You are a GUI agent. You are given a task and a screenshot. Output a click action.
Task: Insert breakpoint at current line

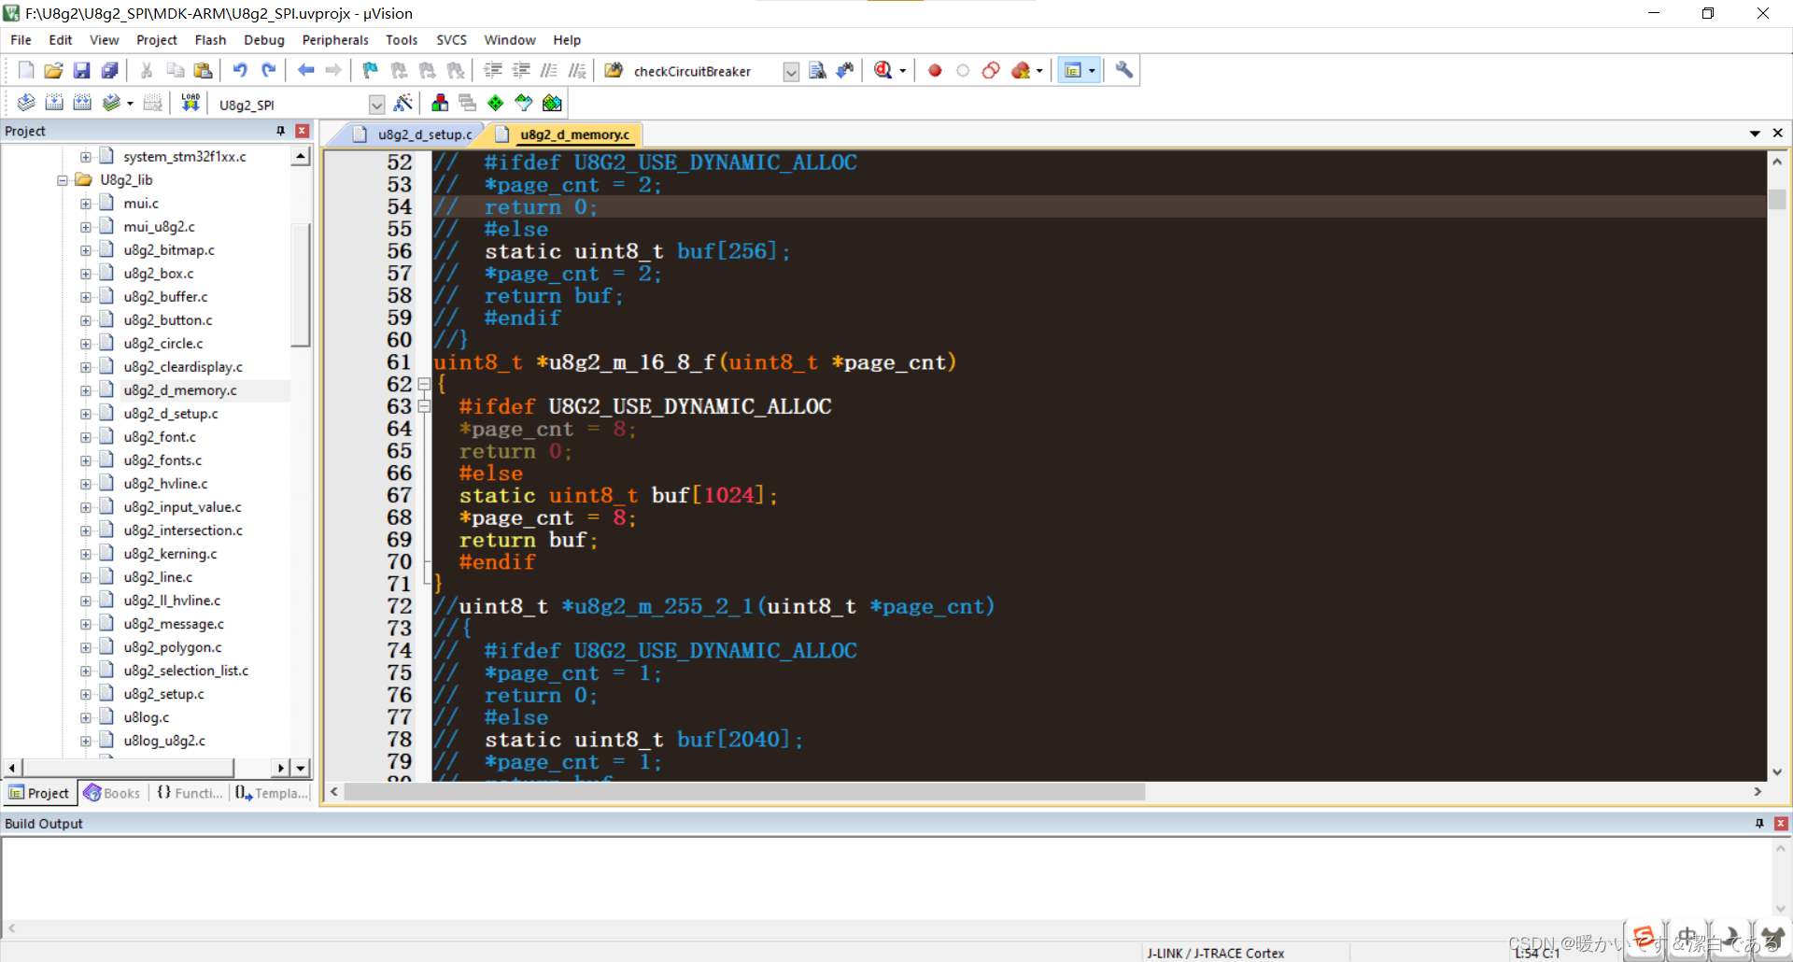click(x=935, y=70)
